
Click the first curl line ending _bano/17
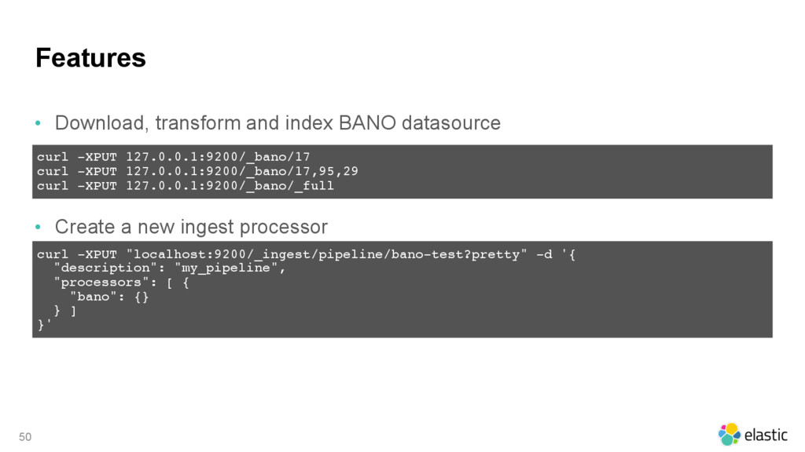click(x=174, y=157)
